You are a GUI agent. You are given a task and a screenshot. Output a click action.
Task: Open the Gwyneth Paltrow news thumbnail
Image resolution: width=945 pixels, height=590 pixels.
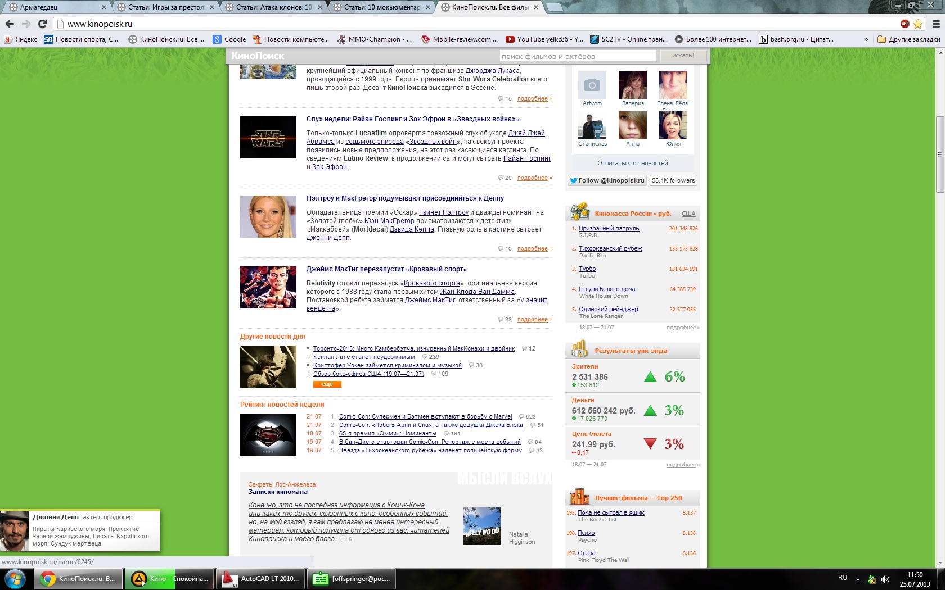[x=268, y=216]
